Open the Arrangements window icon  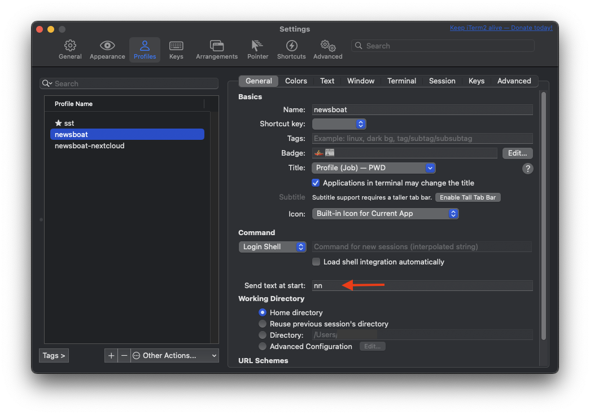coord(217,46)
